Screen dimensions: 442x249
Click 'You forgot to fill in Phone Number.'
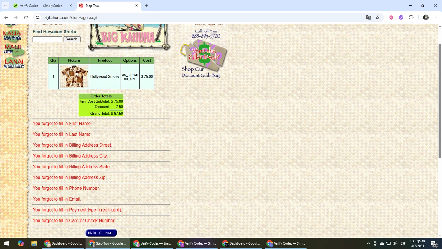coord(66,188)
